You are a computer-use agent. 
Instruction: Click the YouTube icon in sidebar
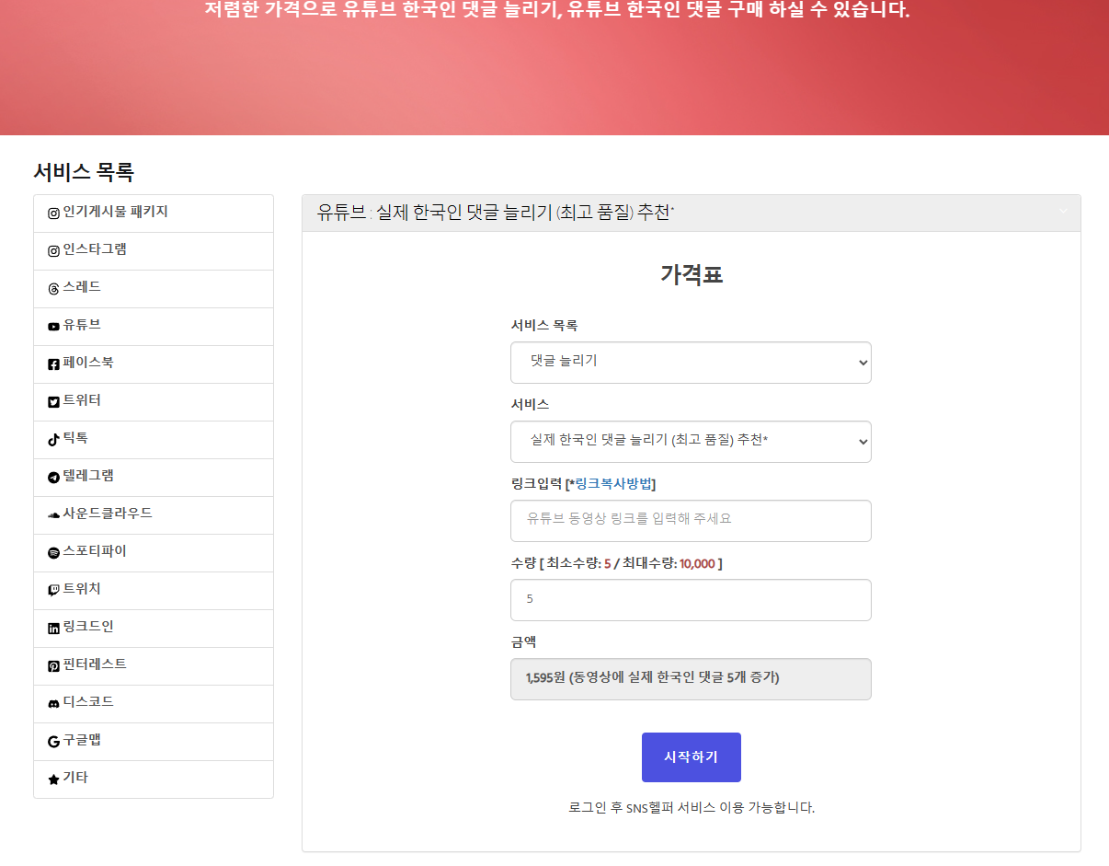[53, 326]
